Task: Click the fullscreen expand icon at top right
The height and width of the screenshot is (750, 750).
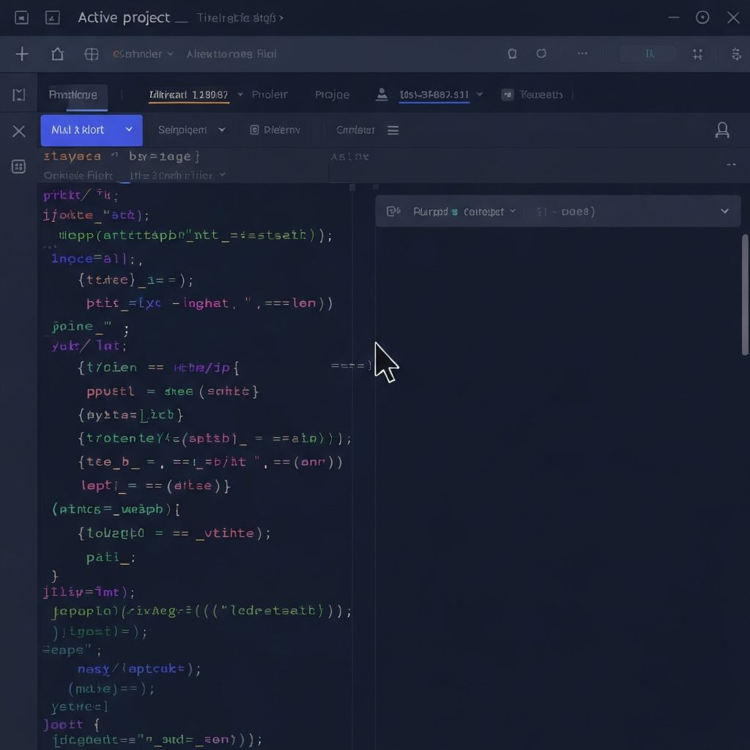Action: click(x=697, y=54)
